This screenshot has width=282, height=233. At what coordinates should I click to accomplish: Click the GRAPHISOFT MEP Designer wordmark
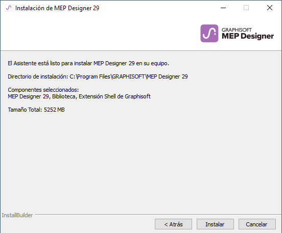[x=248, y=34]
